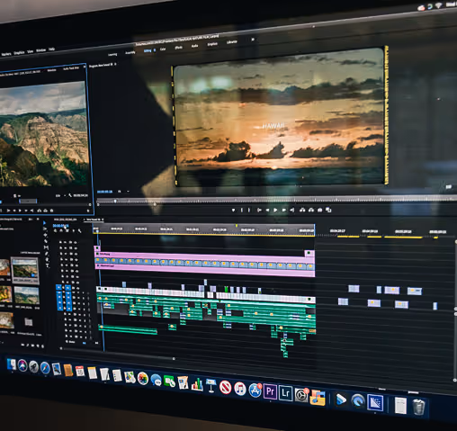Open Photos app in the Dock
457x431 pixels.
tap(143, 378)
